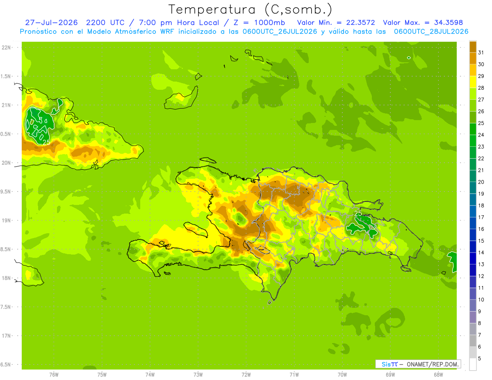The width and height of the screenshot is (492, 380).
Task: Click the '68W' longitude axis label
Action: (438, 375)
